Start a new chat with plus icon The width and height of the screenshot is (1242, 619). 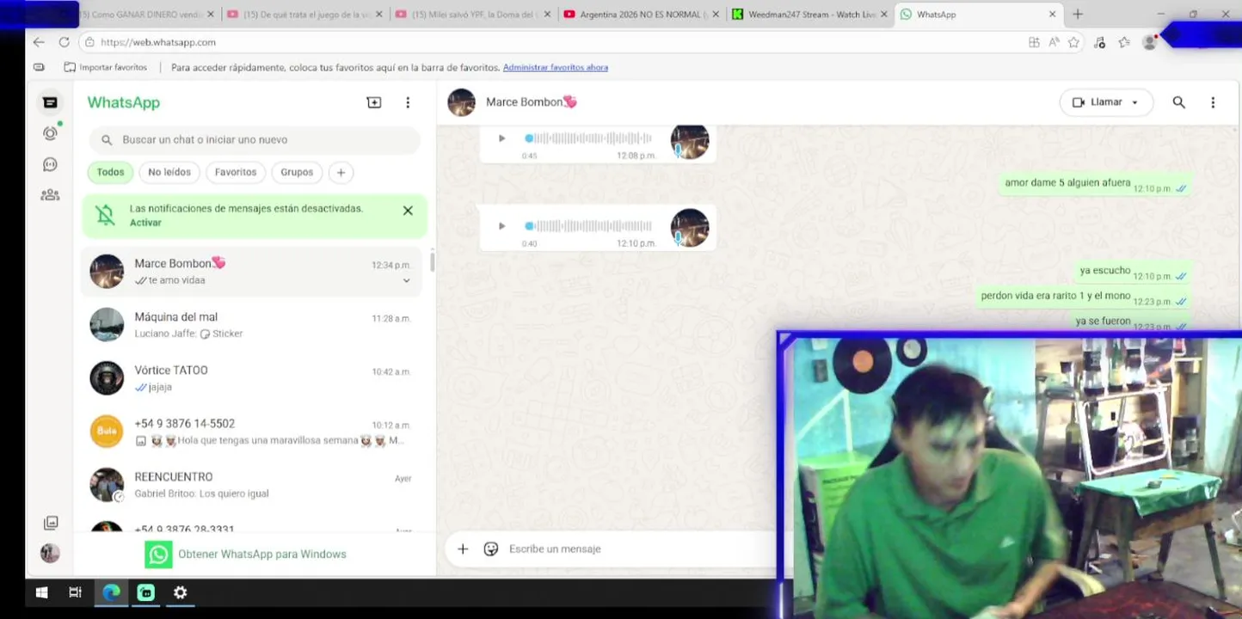click(x=374, y=102)
